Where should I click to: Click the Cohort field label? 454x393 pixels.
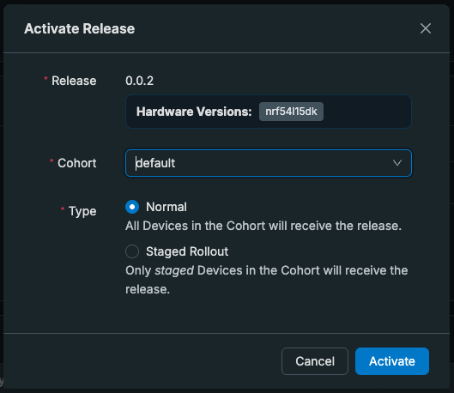pyautogui.click(x=76, y=163)
